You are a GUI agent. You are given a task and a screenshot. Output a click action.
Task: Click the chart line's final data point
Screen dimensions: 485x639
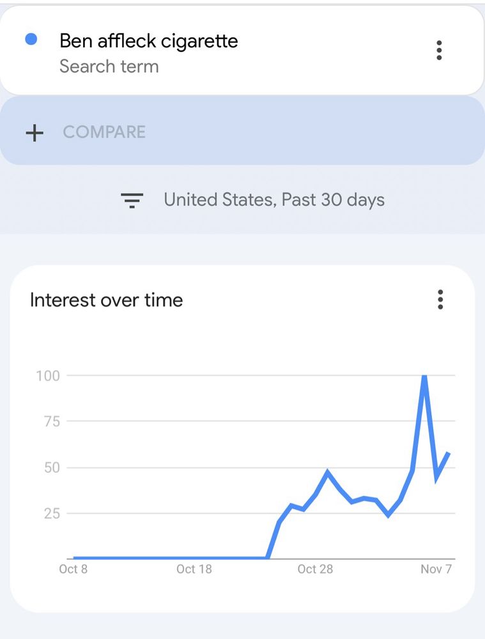pyautogui.click(x=449, y=453)
